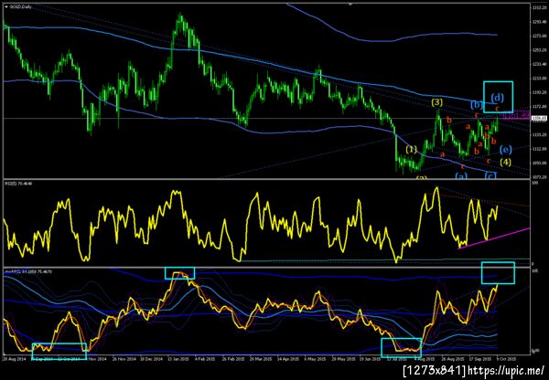Click the 26 Nov 2014 date label
Screen dimensions: 549x380
point(124,359)
